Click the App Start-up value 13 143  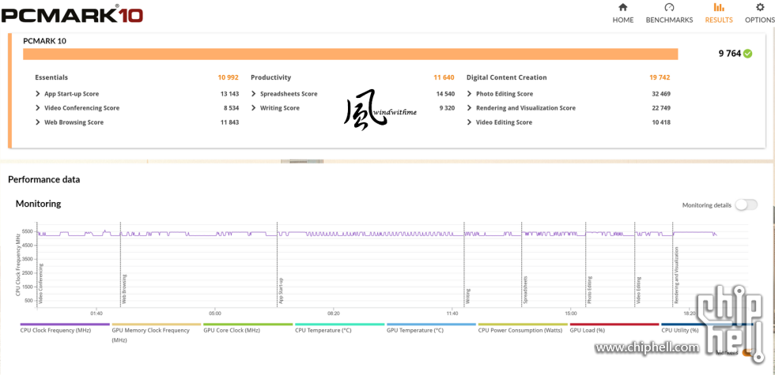230,94
